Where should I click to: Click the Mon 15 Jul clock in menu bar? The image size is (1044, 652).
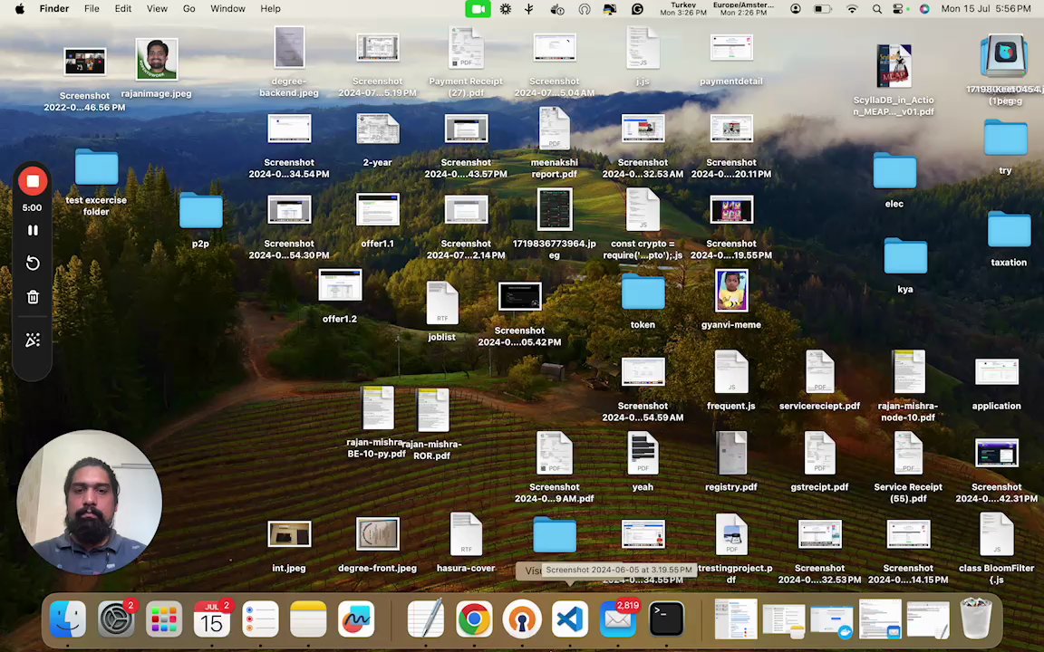[985, 9]
